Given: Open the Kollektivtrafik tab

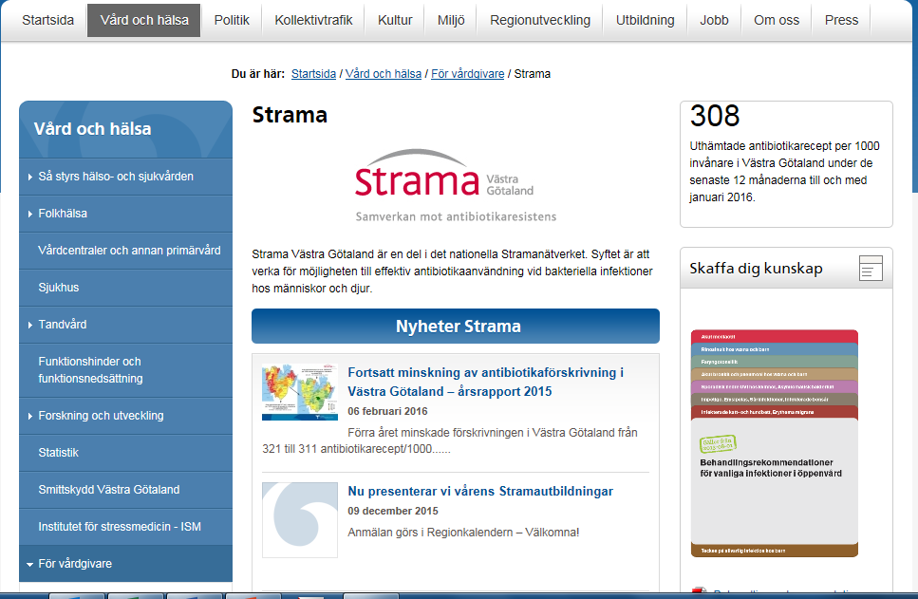Looking at the screenshot, I should click(313, 21).
